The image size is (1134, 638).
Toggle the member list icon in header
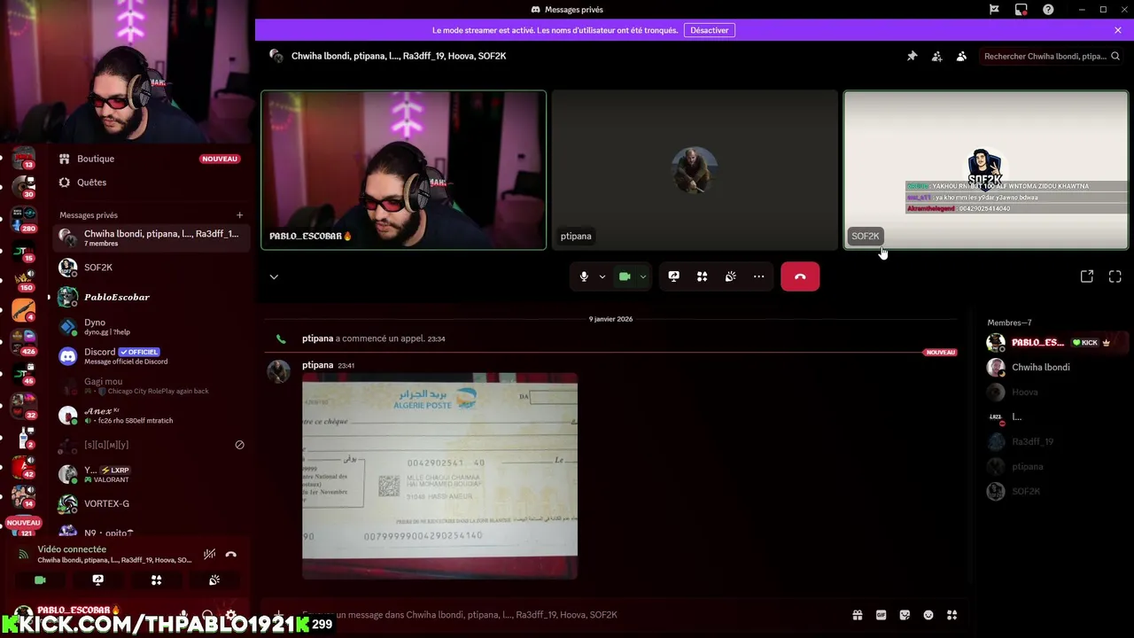click(961, 56)
